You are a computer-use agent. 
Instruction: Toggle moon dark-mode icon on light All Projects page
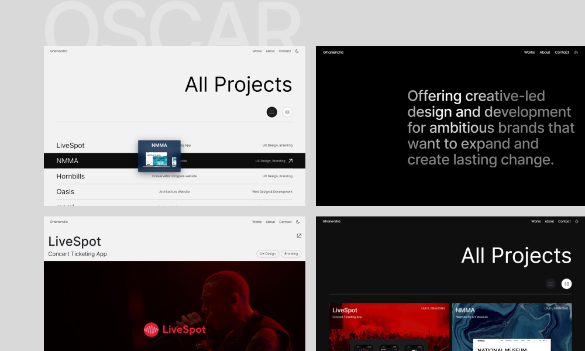pos(297,51)
